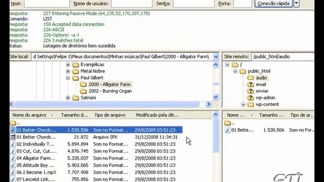Select the public_html folder icon

243,71
